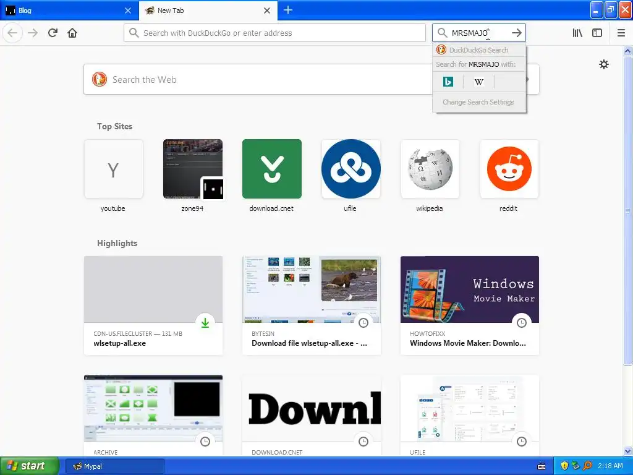Submit MRSMAJO search with arrow button
Viewport: 633px width, 475px height.
coord(516,33)
